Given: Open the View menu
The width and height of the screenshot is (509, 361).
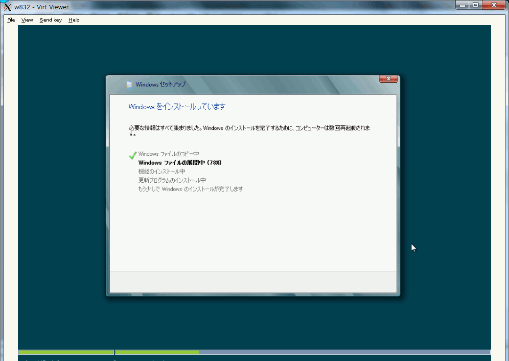Looking at the screenshot, I should tap(27, 20).
